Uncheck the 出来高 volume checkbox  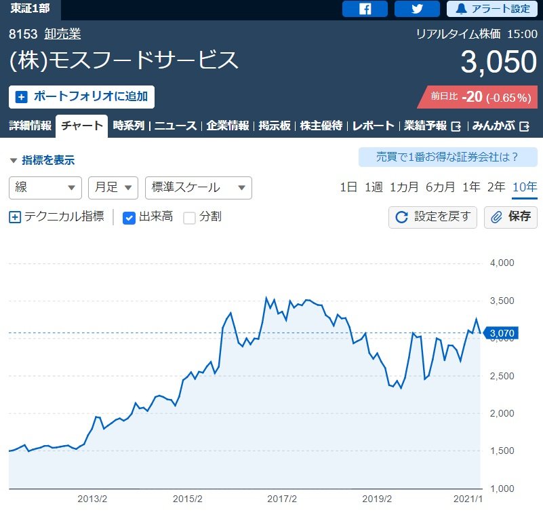[x=129, y=217]
